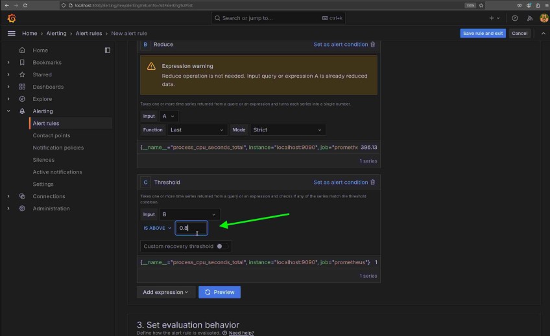Screen dimensions: 550x336
Task: Click Save rule and exit button
Action: 482,33
